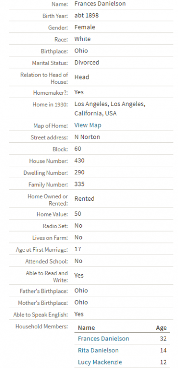Open Frances Danielson household member link
Viewport: 178px width, 368px height.
pos(103,339)
